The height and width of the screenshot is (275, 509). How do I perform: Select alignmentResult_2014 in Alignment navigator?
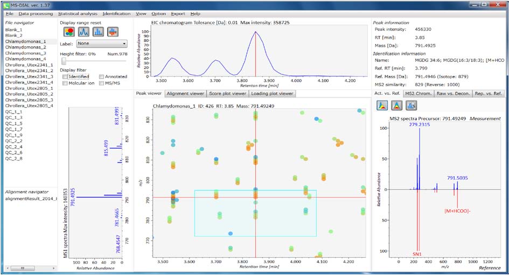[x=31, y=199]
